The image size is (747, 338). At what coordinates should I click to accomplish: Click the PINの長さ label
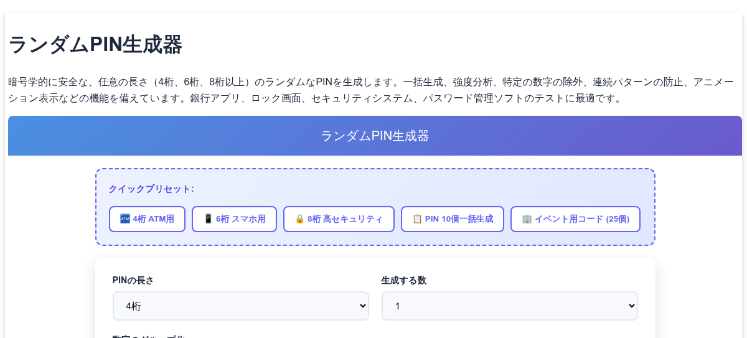point(133,281)
